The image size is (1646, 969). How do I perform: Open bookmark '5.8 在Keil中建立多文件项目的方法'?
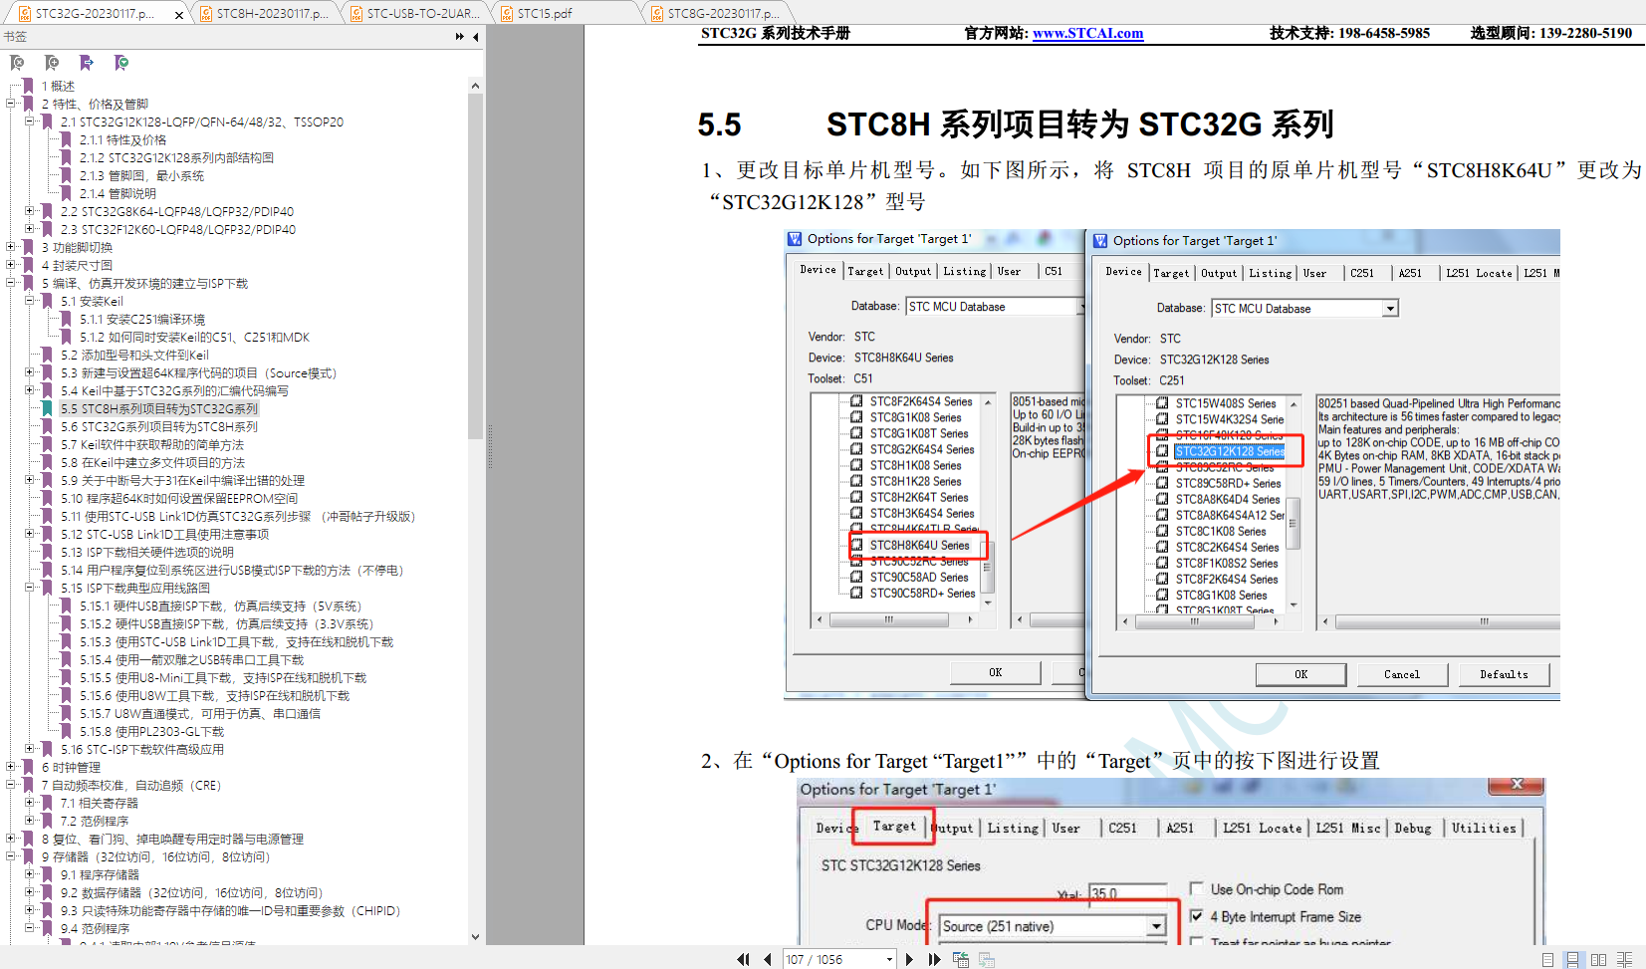152,462
